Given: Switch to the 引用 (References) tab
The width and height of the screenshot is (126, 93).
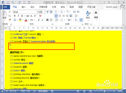Looking at the screenshot, I should 54,7.
